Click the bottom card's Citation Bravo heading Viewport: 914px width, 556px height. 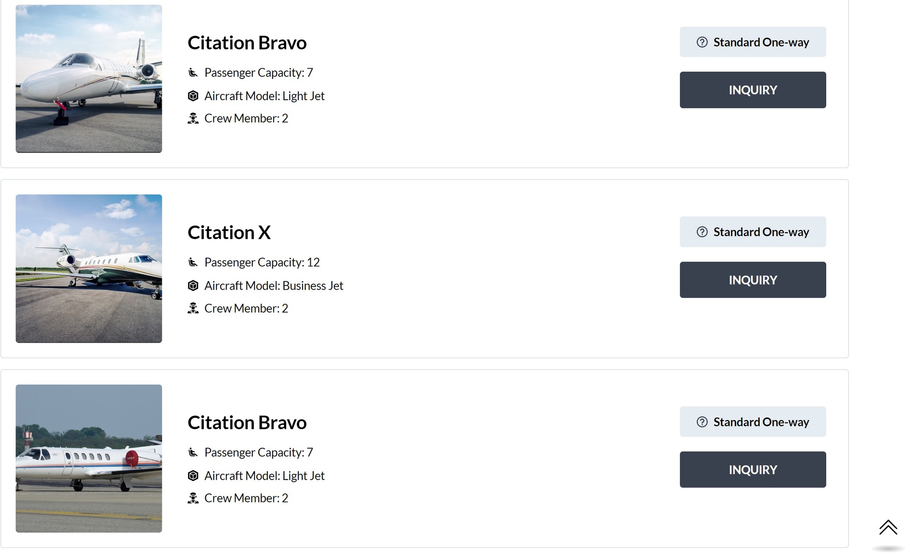[x=247, y=423]
